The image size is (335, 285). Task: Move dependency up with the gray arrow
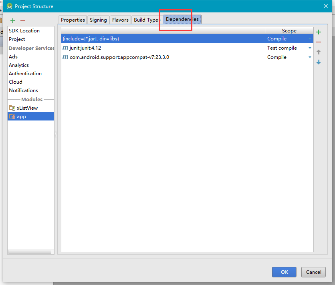pyautogui.click(x=318, y=52)
